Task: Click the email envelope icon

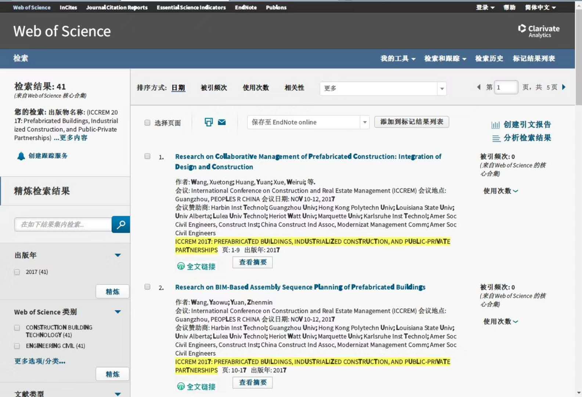Action: (222, 122)
